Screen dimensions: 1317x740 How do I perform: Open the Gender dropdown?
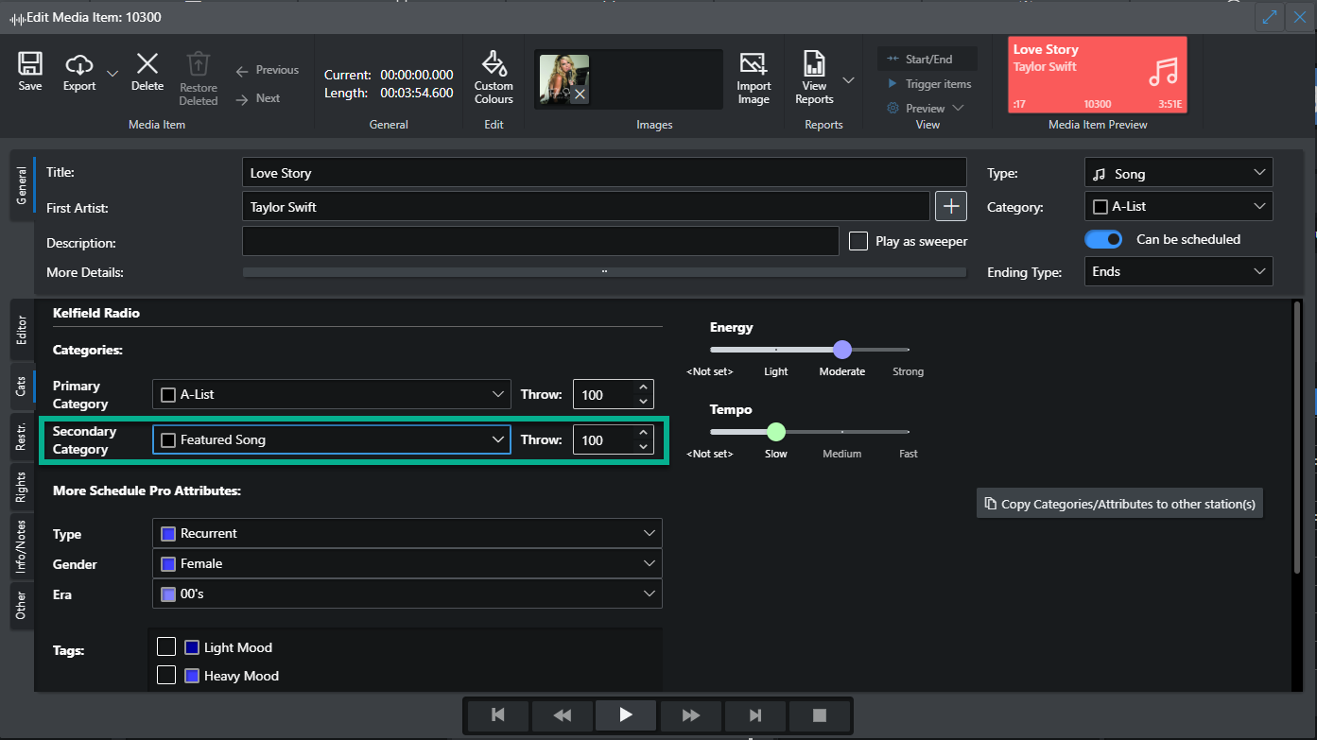coord(407,563)
